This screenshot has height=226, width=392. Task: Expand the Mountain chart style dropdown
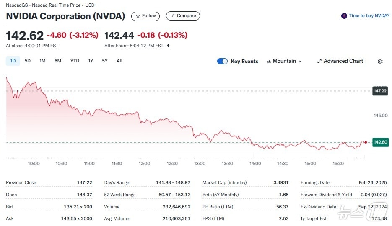tap(300, 61)
